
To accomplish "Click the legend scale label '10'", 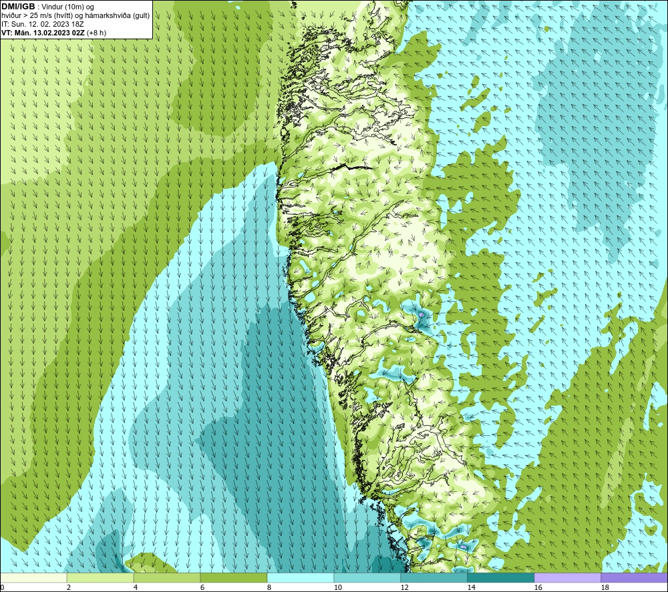I will (338, 587).
